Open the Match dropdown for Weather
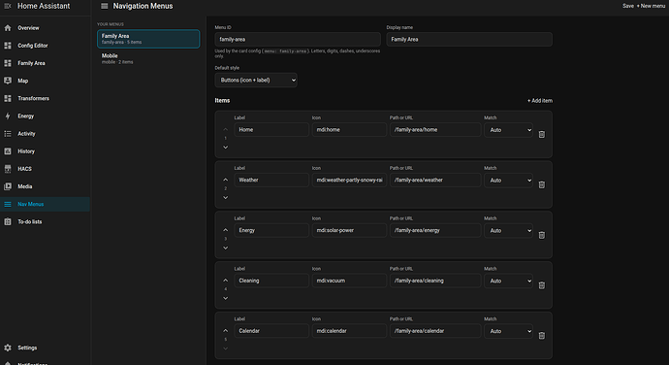Image resolution: width=669 pixels, height=365 pixels. point(508,181)
